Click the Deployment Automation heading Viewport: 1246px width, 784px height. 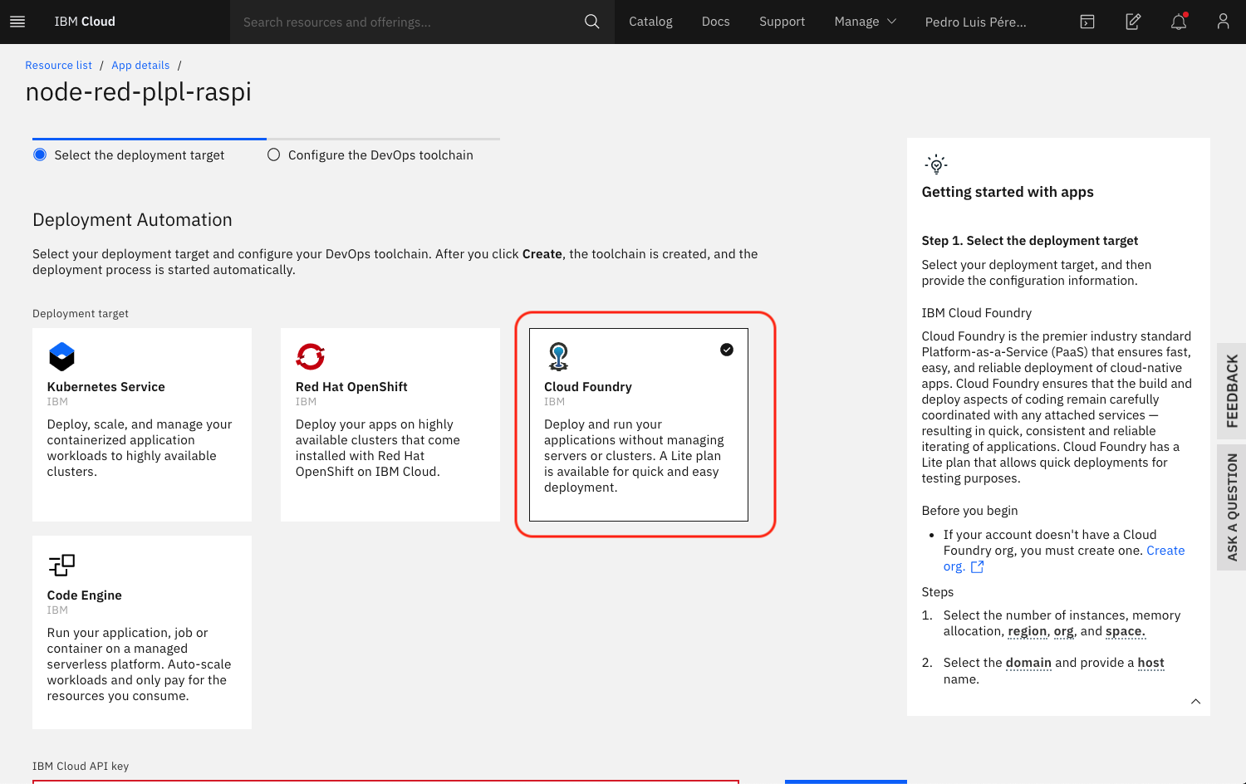[132, 219]
